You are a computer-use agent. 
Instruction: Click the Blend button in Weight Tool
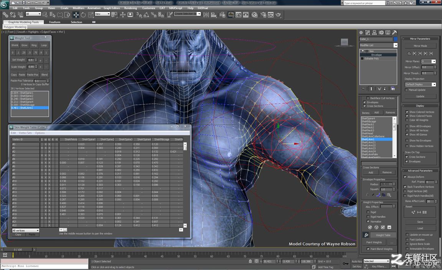(45, 75)
